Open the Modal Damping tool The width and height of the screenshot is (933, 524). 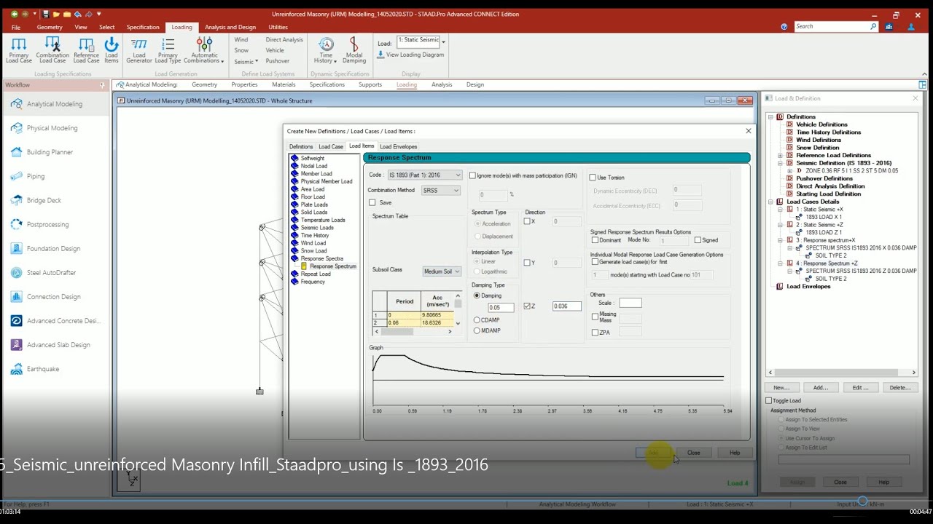pyautogui.click(x=354, y=50)
